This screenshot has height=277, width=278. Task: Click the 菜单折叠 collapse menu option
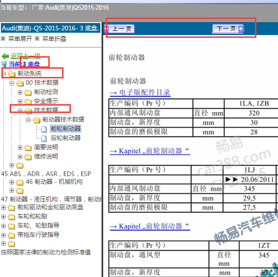coord(54,39)
